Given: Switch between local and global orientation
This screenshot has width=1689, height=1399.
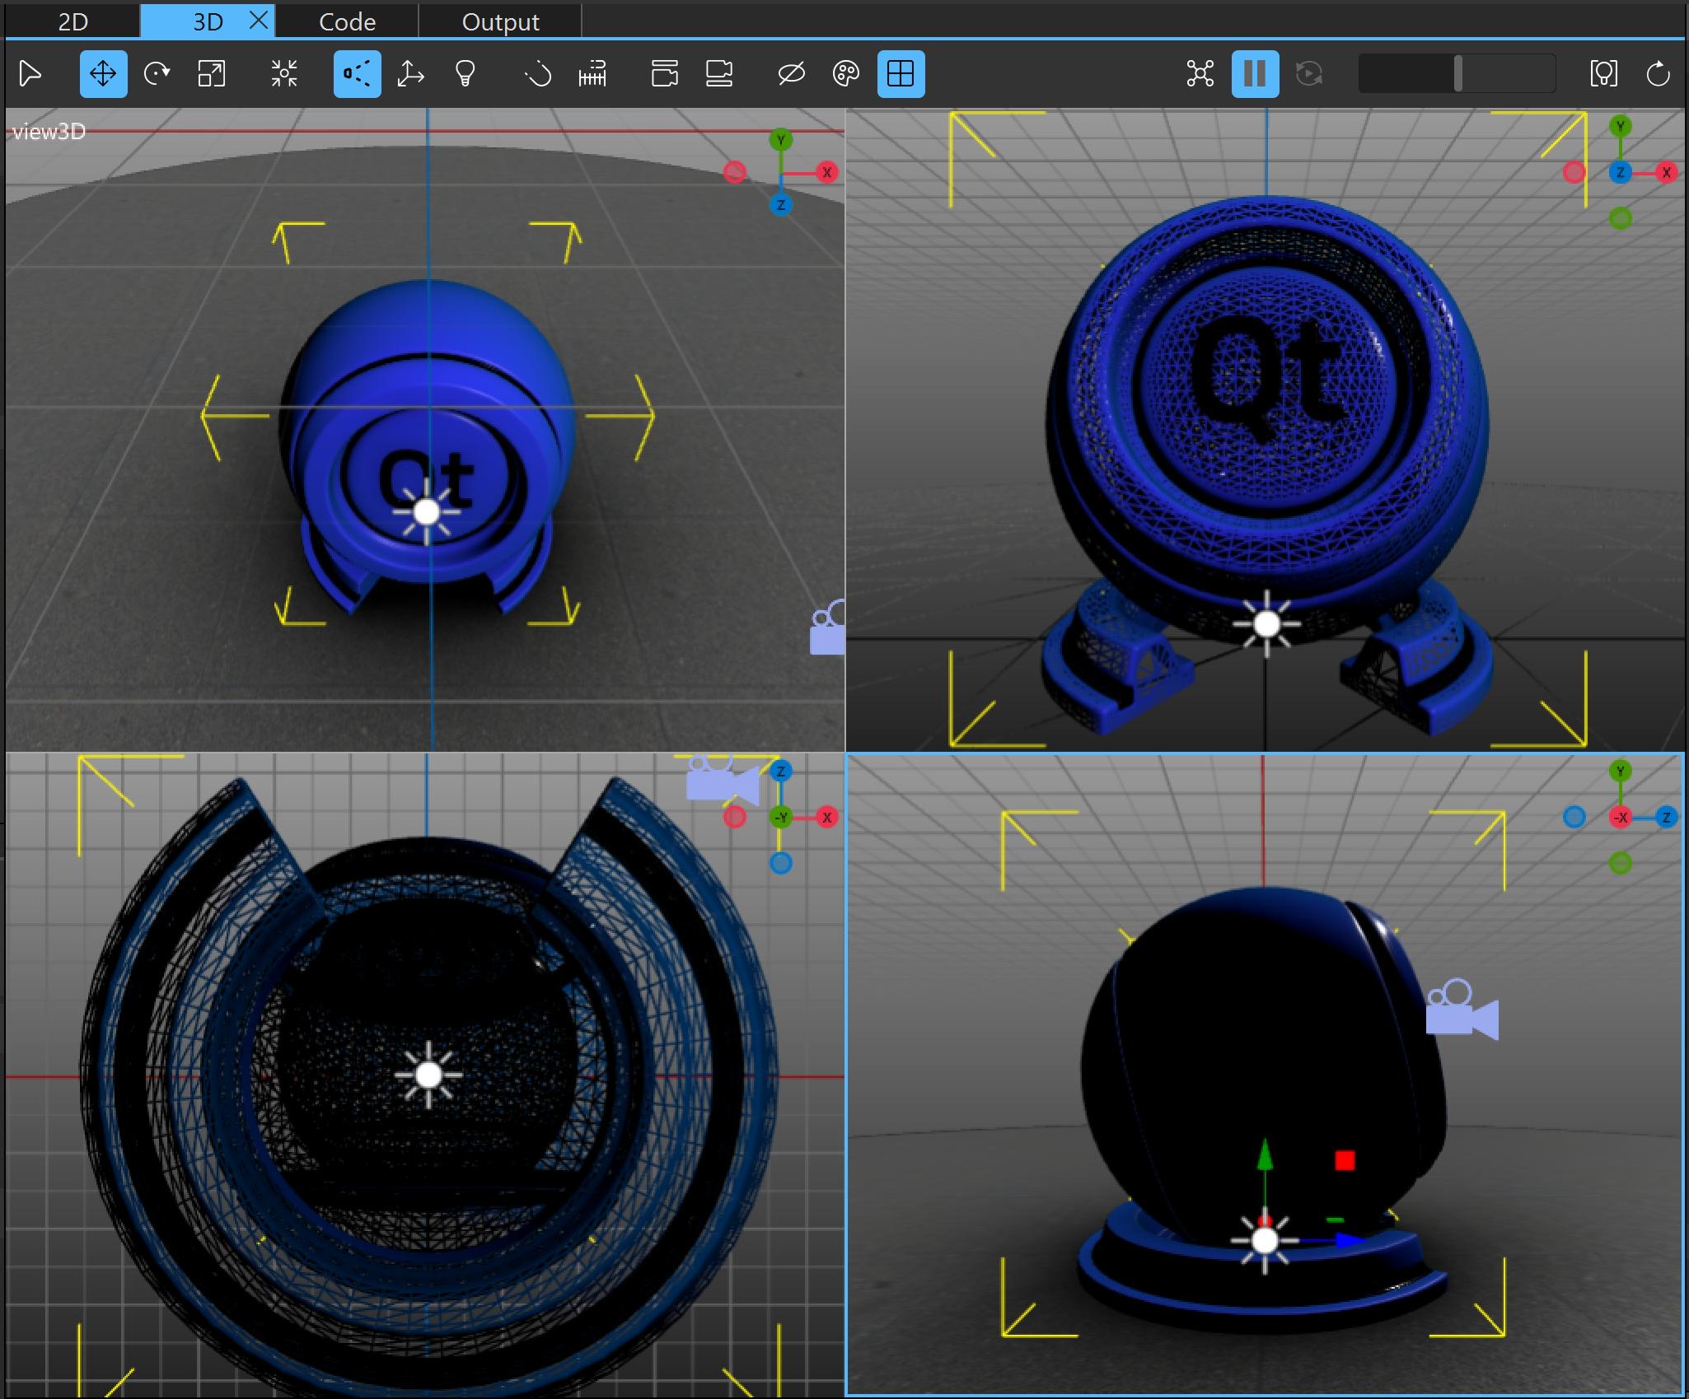Looking at the screenshot, I should 410,73.
